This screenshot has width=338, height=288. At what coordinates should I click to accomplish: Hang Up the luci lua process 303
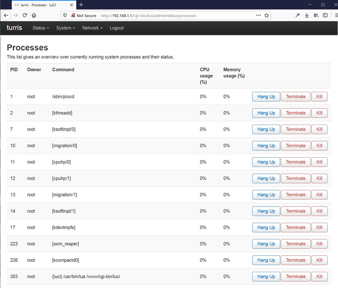click(266, 276)
